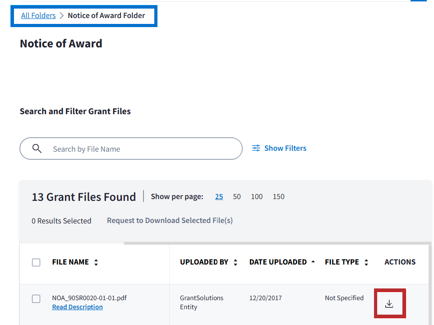This screenshot has width=434, height=325.
Task: Set results per page to 100
Action: [257, 196]
